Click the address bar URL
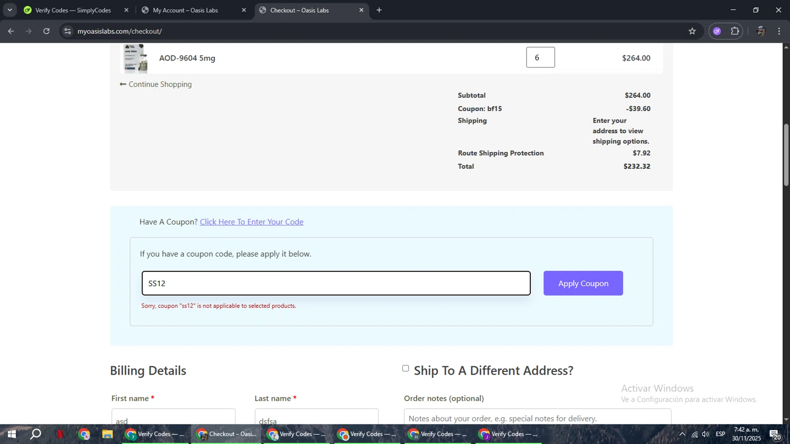Screen dimensions: 790x444 (120, 31)
